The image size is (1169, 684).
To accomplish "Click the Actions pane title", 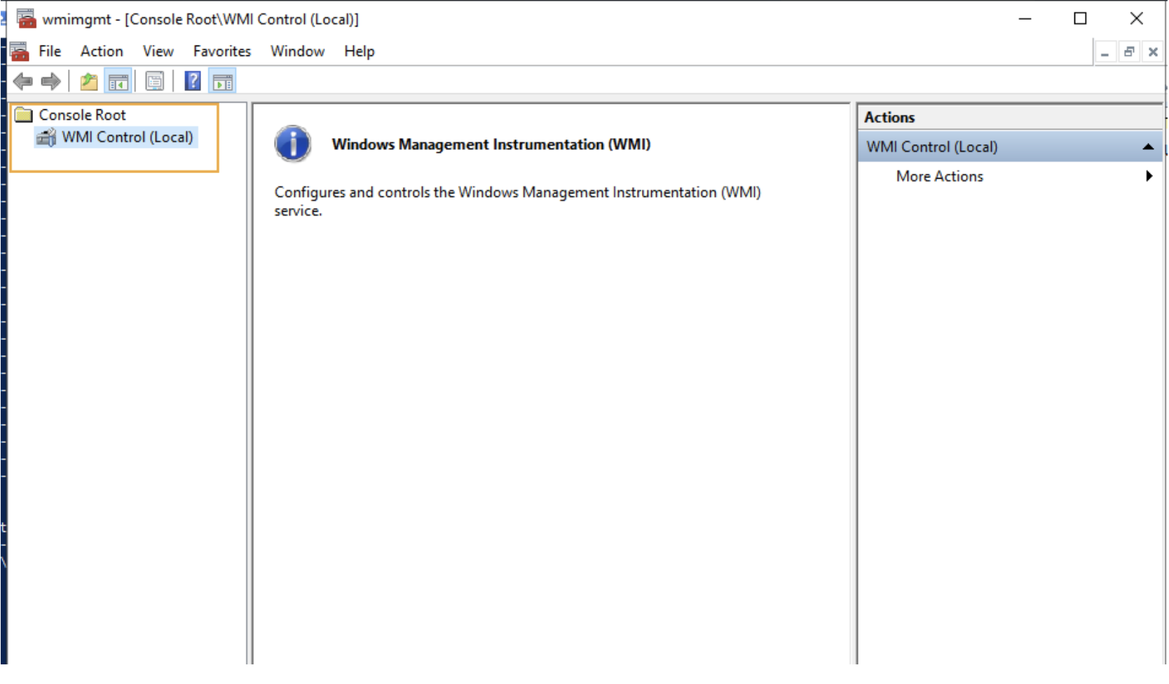I will (889, 118).
